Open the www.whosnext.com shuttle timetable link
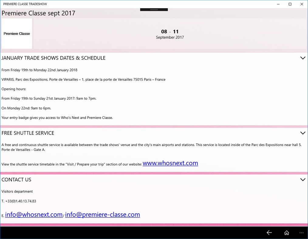The height and width of the screenshot is (239, 308). pos(170,163)
